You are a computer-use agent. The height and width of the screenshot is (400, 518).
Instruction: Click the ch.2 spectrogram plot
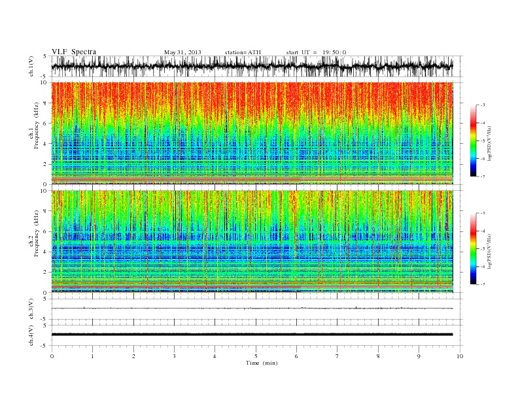252,242
